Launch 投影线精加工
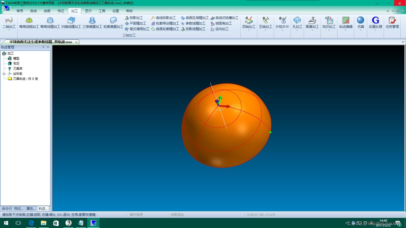This screenshot has height=228, width=406. coord(193,29)
